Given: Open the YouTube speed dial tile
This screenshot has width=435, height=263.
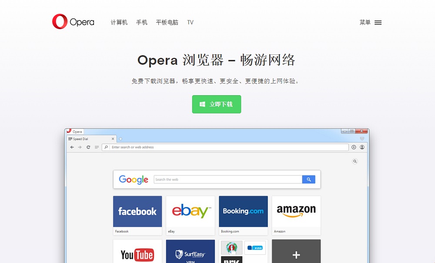Looking at the screenshot, I should pyautogui.click(x=137, y=251).
